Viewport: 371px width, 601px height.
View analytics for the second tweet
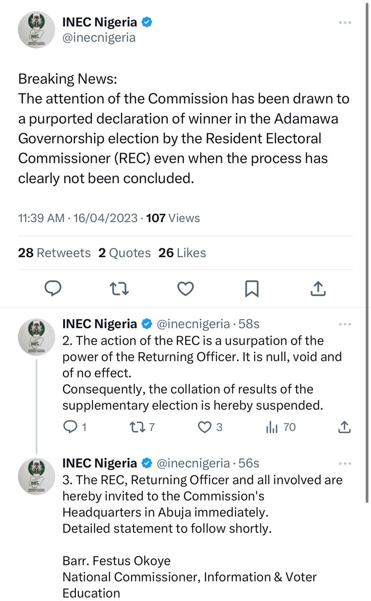[x=273, y=427]
